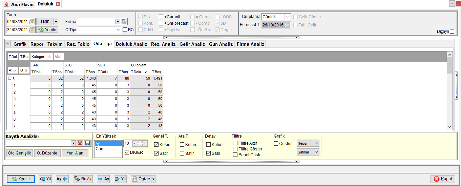Enable Panel Göster checkbox
Viewport: 461px width, 186px height.
pos(235,155)
